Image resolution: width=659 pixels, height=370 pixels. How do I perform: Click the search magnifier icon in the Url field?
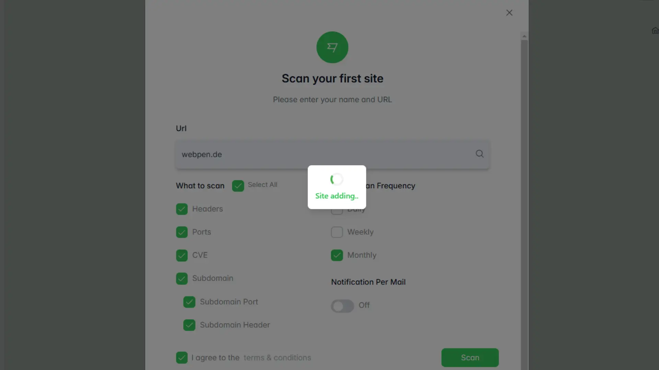click(x=479, y=154)
